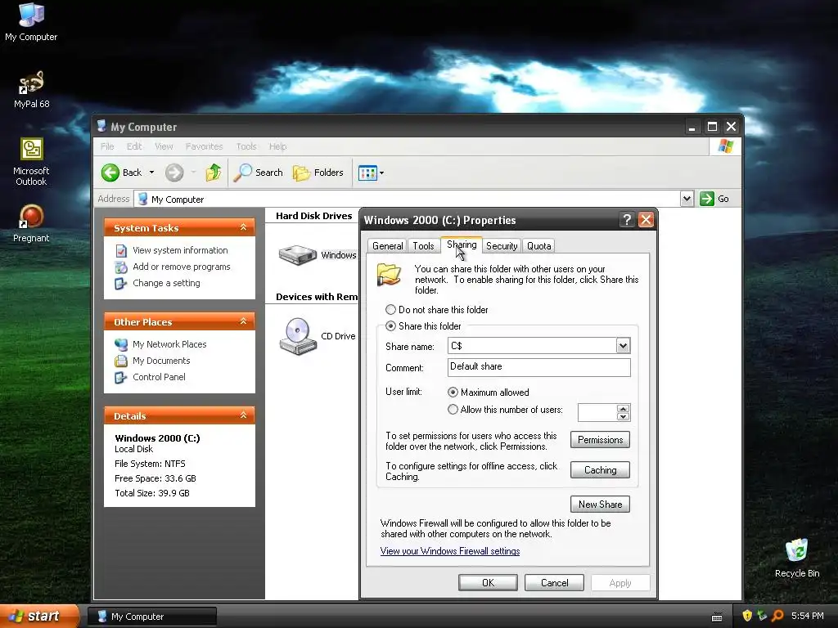Open the View menu

pos(164,146)
